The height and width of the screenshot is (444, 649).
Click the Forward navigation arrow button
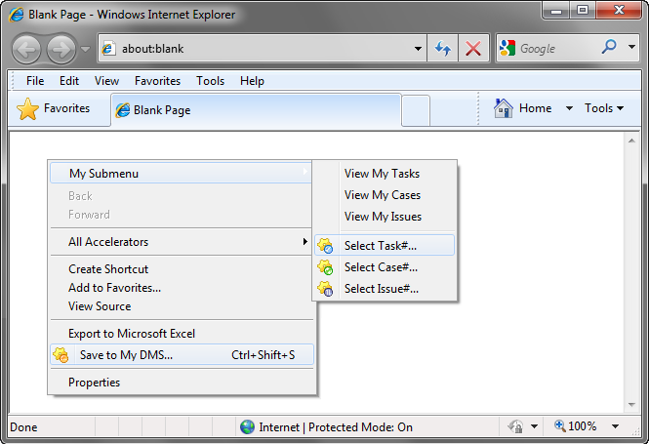pyautogui.click(x=61, y=49)
